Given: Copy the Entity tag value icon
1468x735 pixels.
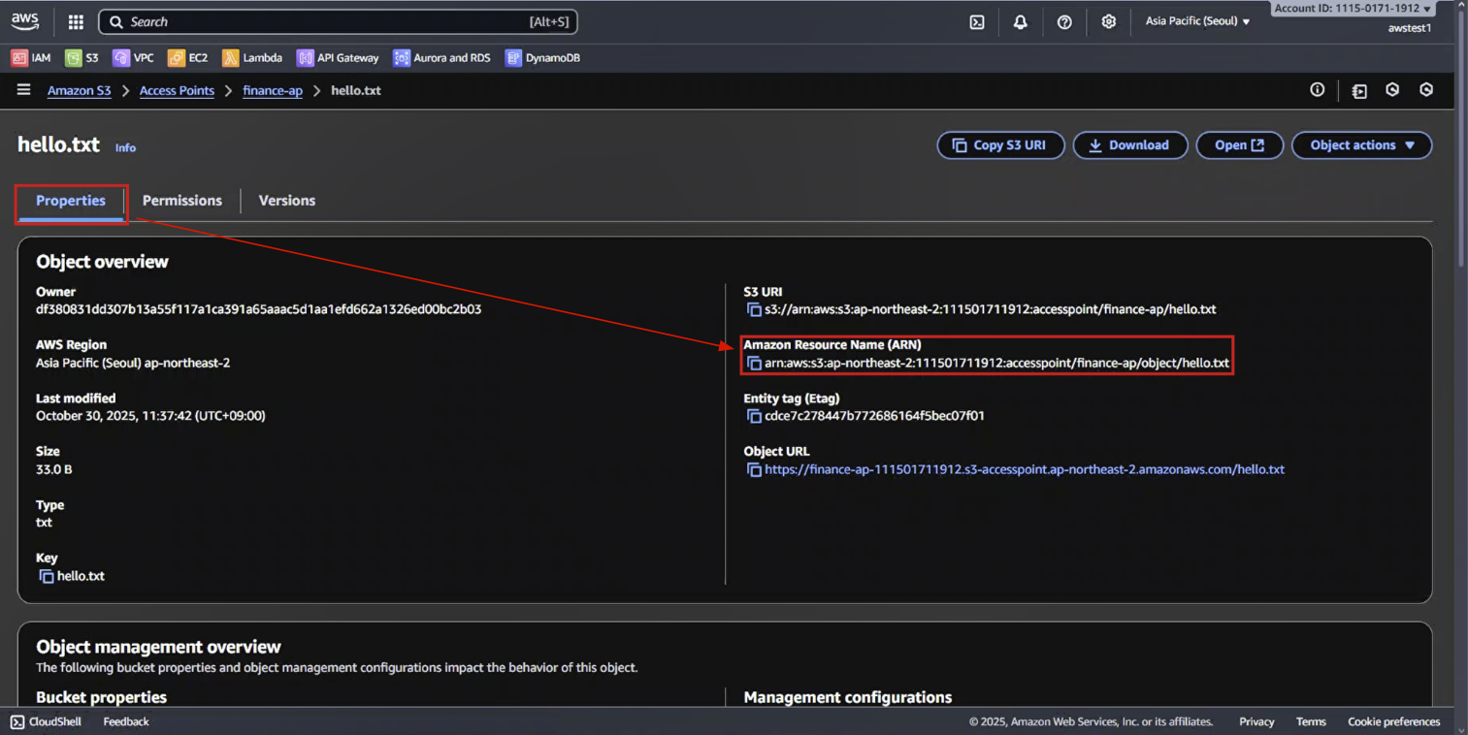Looking at the screenshot, I should (754, 416).
